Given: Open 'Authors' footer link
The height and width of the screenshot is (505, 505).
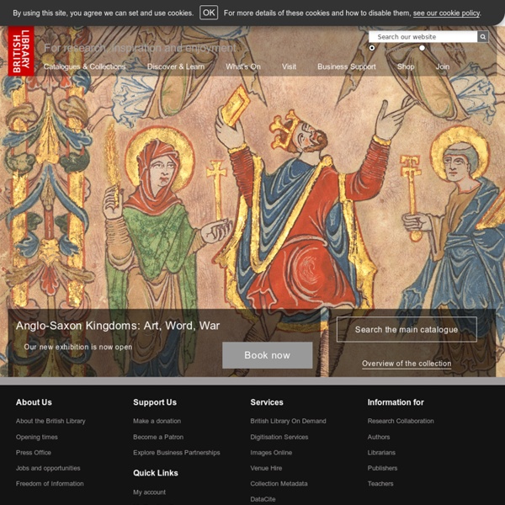Looking at the screenshot, I should coord(379,437).
